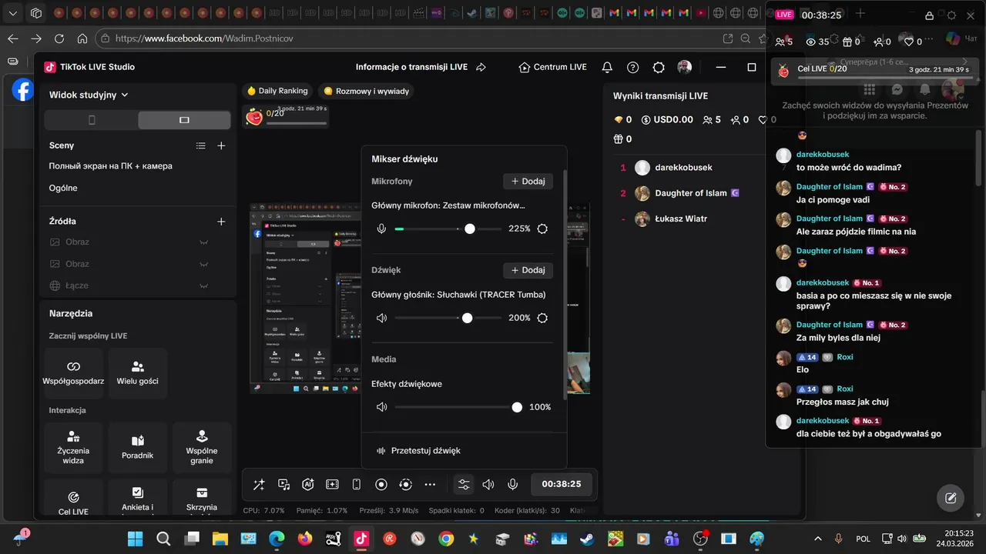This screenshot has width=986, height=554.
Task: Open microphone settings gear next to 225%
Action: tap(542, 229)
